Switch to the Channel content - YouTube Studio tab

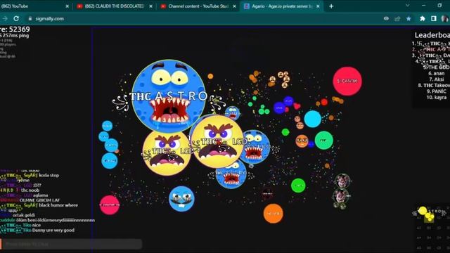(x=198, y=6)
